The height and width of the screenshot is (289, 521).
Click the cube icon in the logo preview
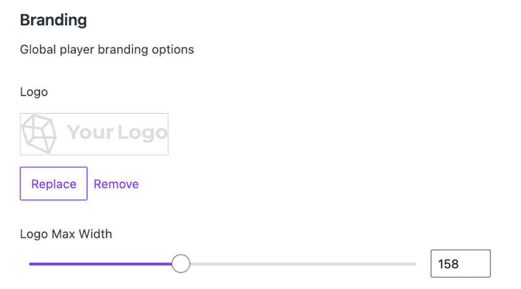click(39, 134)
